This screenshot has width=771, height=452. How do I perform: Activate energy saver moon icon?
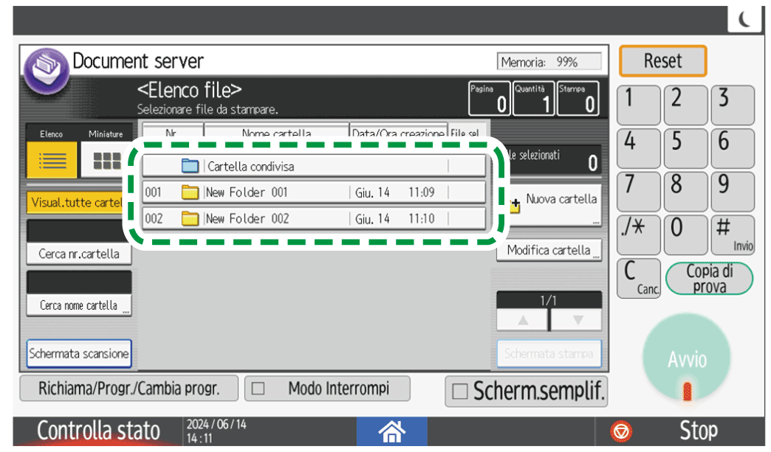[x=745, y=20]
